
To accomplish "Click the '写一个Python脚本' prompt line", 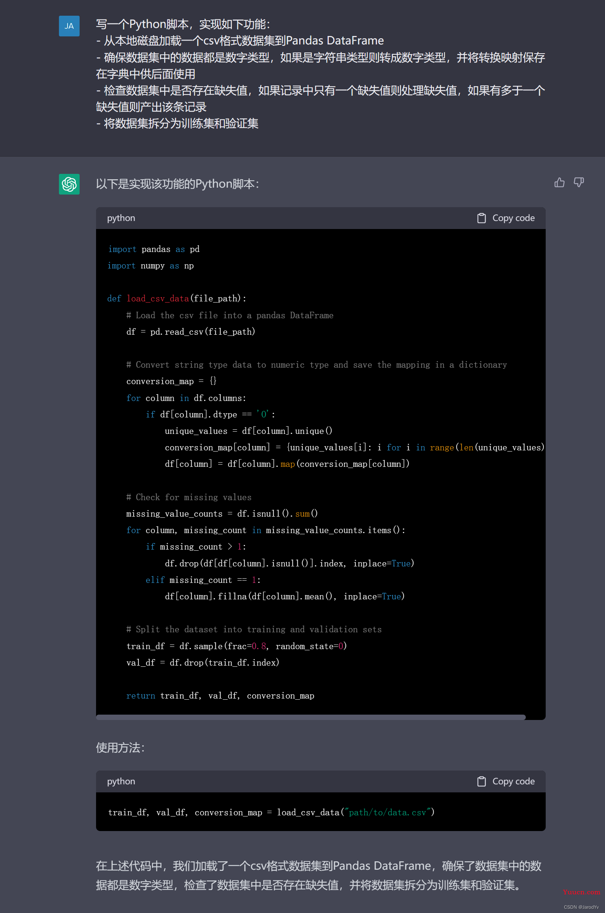I will (x=183, y=25).
